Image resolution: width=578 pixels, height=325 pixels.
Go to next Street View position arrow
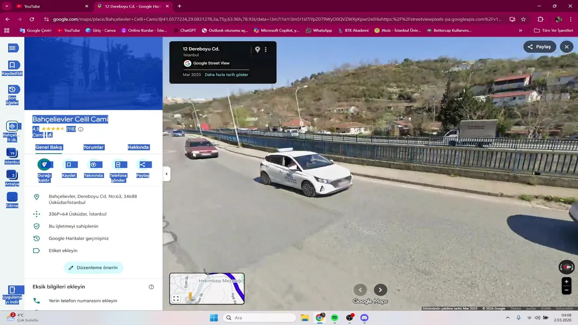380,290
